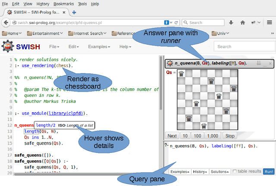Click the downloads arrow icon
276x186 pixels.
(x=231, y=22)
